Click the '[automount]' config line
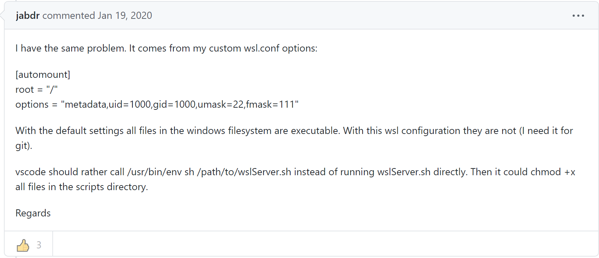The width and height of the screenshot is (599, 258). pos(43,75)
